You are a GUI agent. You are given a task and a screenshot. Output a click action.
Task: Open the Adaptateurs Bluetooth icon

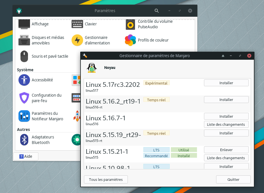[x=24, y=140]
